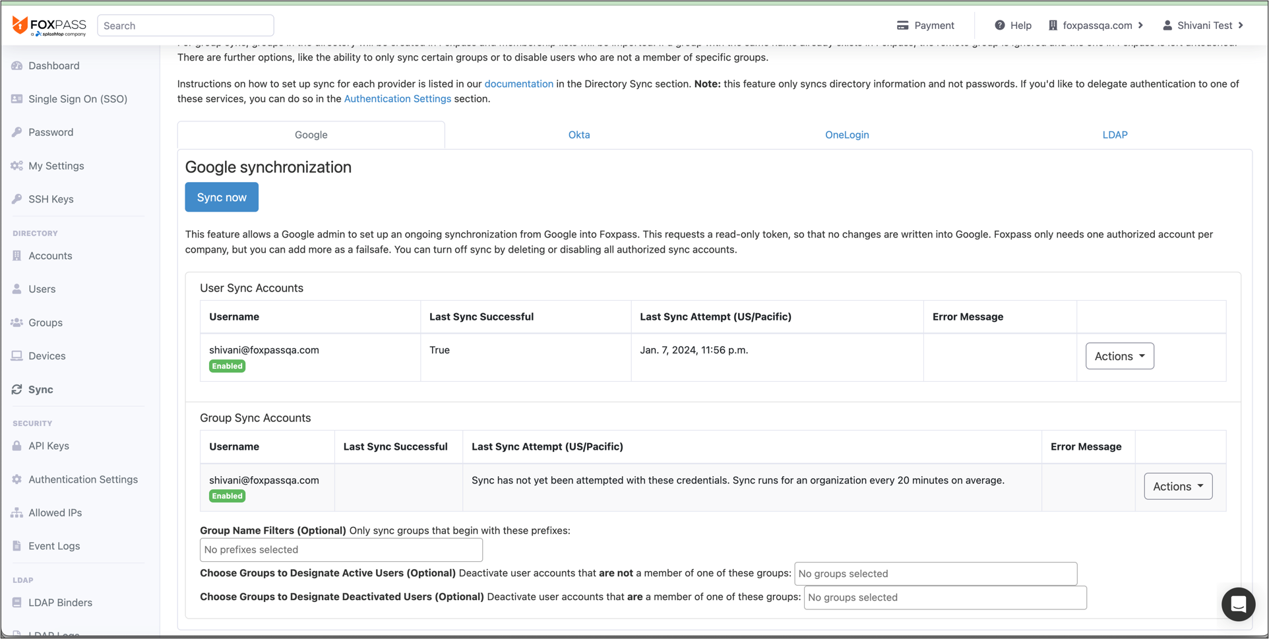Click the My Settings gears icon
This screenshot has height=639, width=1269.
point(17,166)
